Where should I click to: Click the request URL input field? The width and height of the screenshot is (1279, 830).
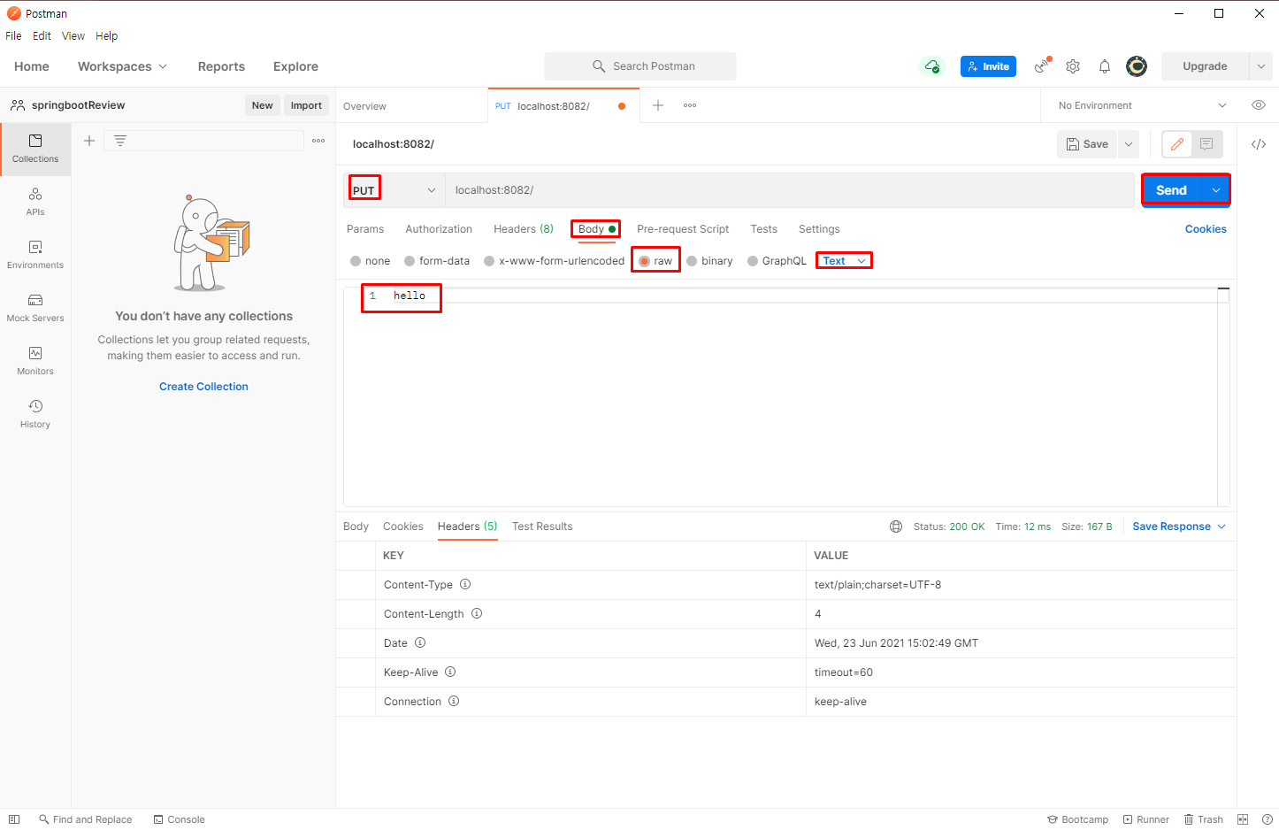pos(789,190)
